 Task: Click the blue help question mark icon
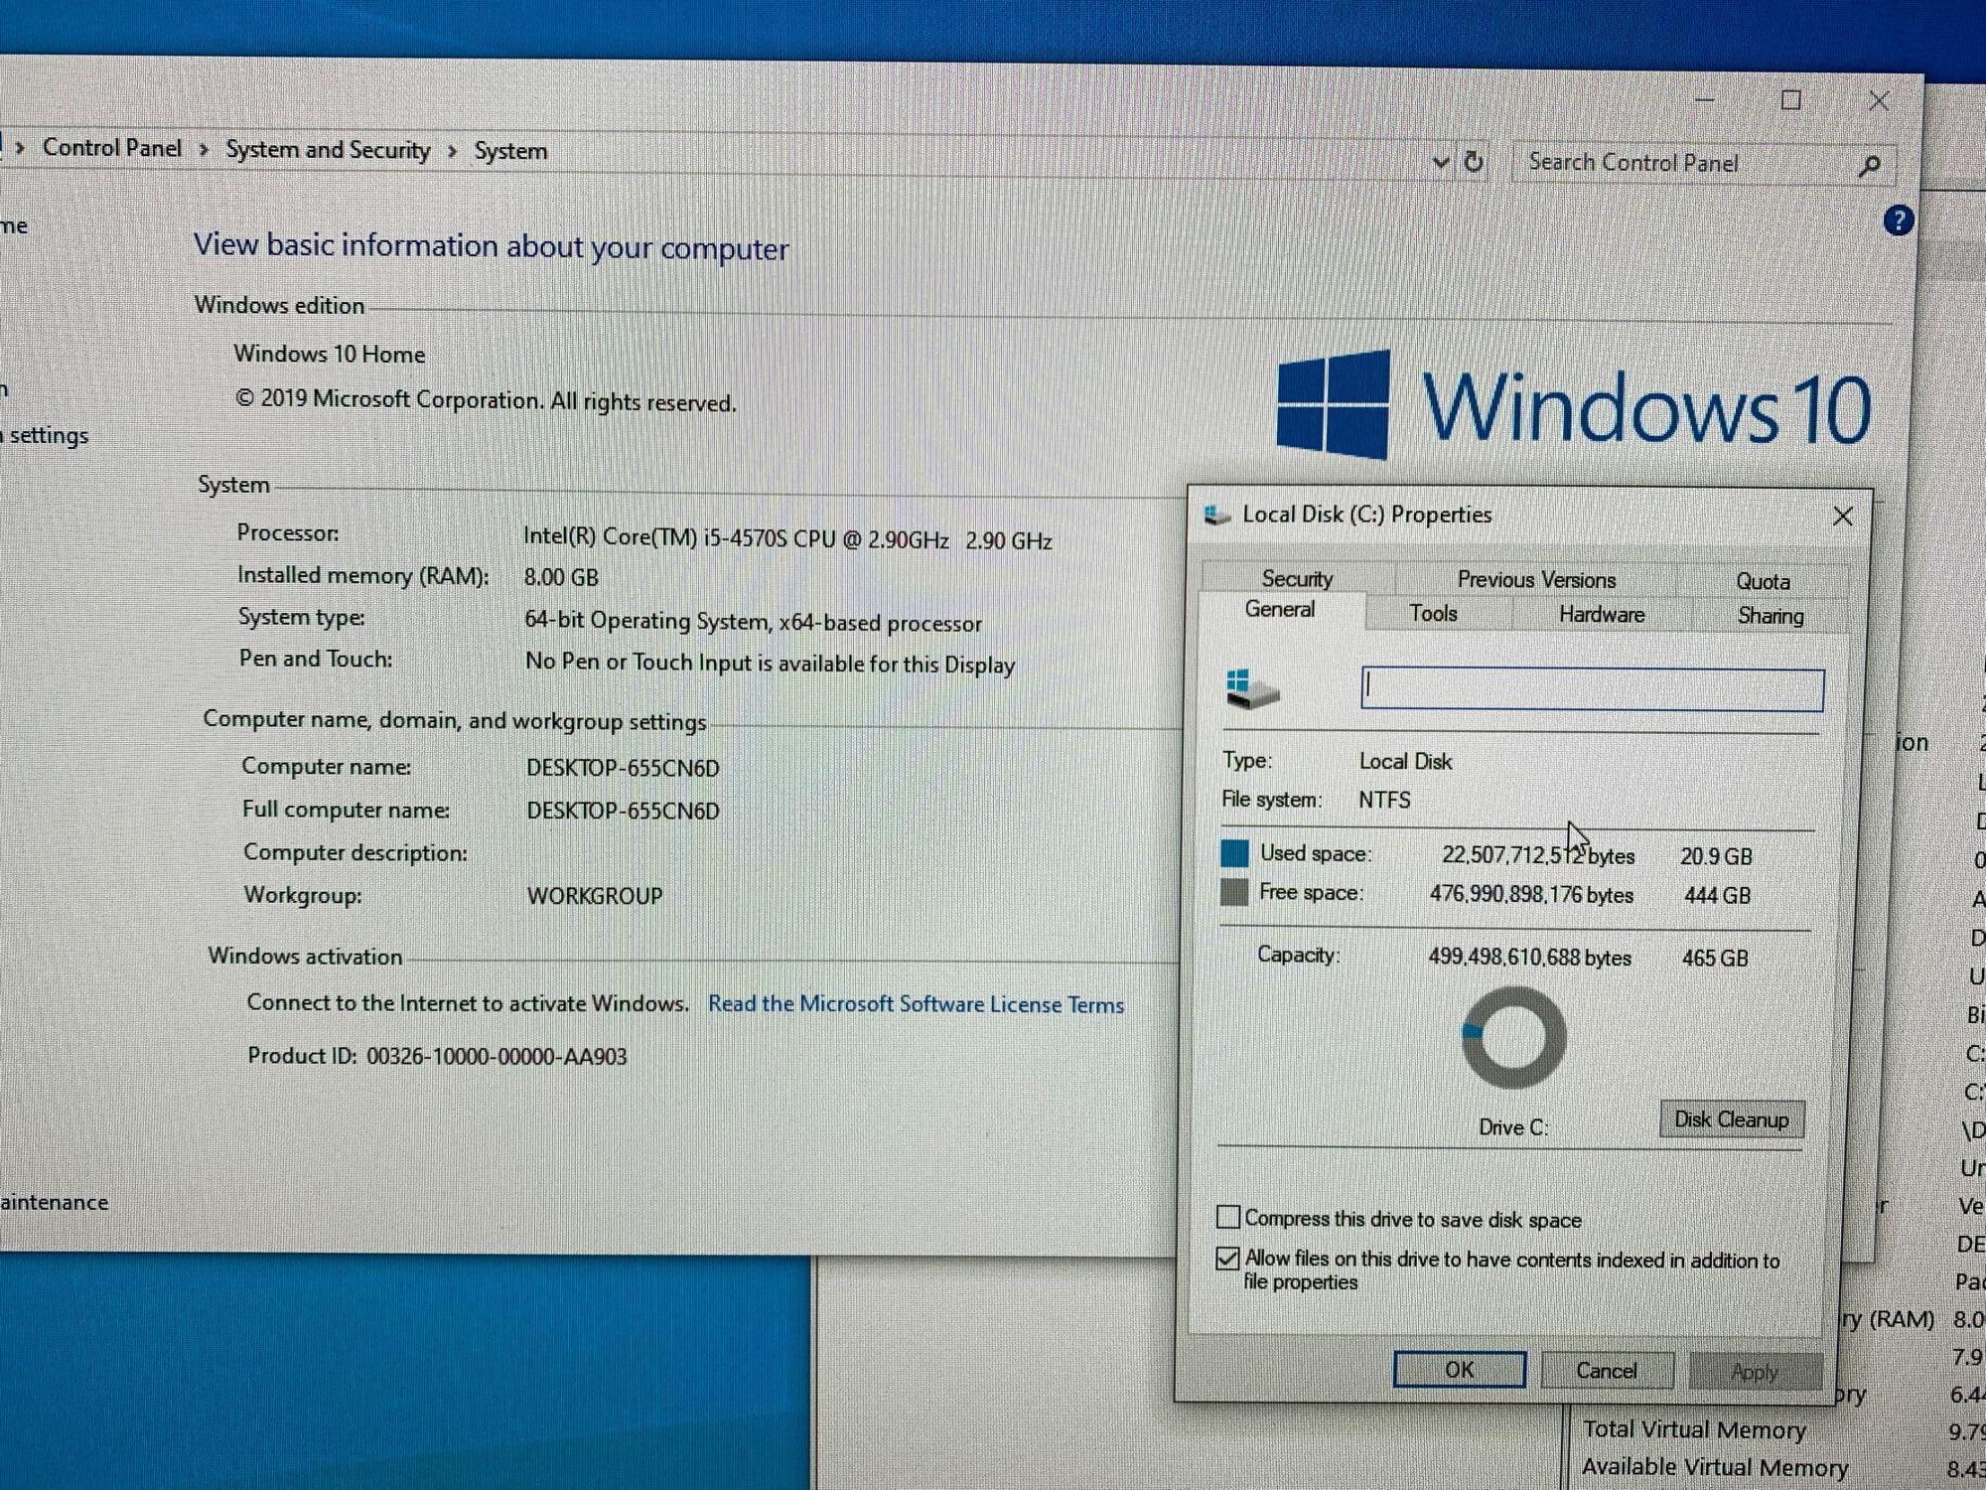click(1898, 220)
